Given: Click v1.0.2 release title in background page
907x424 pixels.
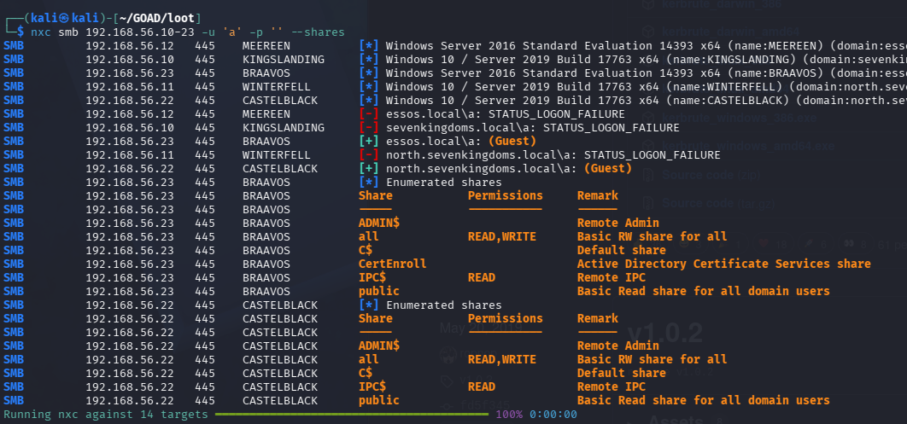Looking at the screenshot, I should tap(665, 334).
